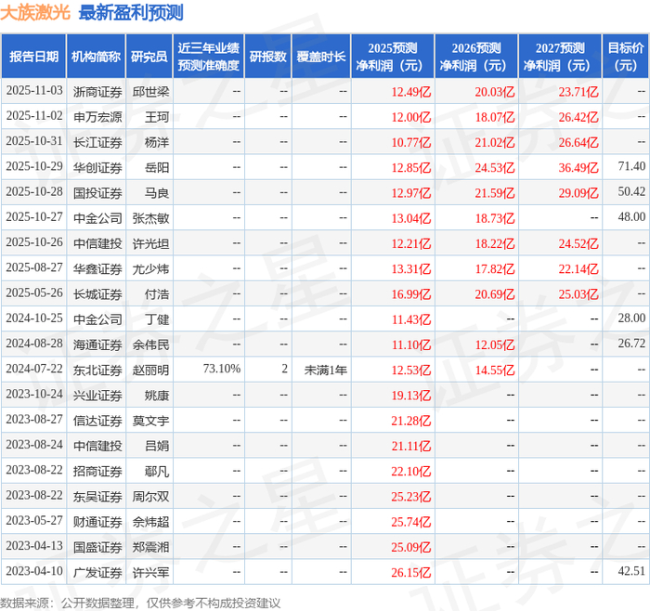Click 26.15亿 forecast value

pos(411,572)
